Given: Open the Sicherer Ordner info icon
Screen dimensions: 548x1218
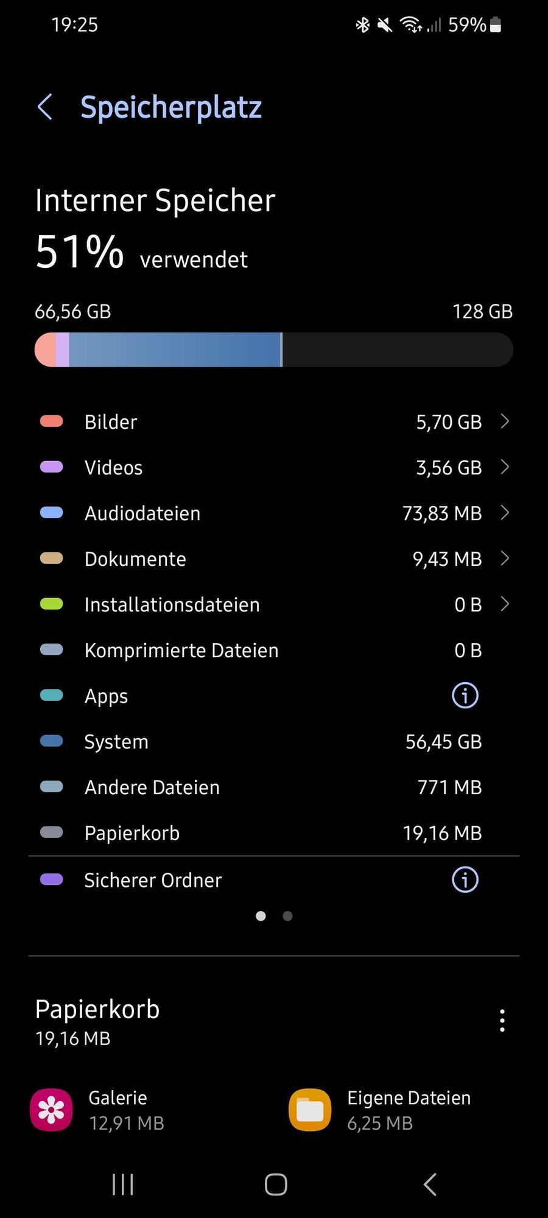Looking at the screenshot, I should click(465, 879).
